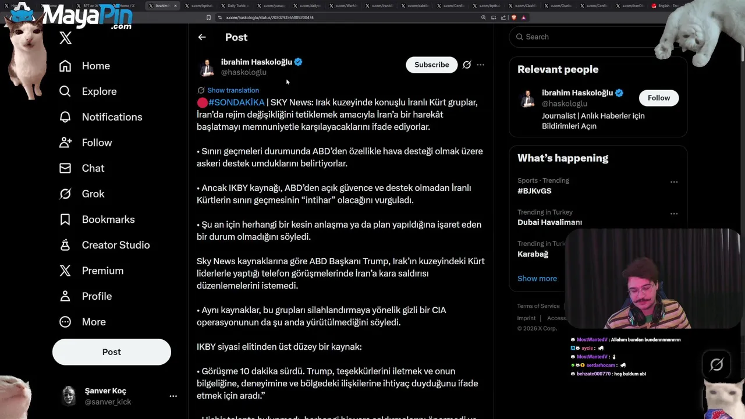Open Premium page
Image resolution: width=745 pixels, height=419 pixels.
pos(91,271)
